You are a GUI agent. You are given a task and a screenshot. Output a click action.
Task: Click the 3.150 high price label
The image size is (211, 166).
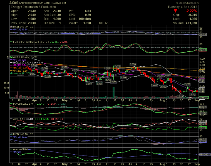(64, 67)
